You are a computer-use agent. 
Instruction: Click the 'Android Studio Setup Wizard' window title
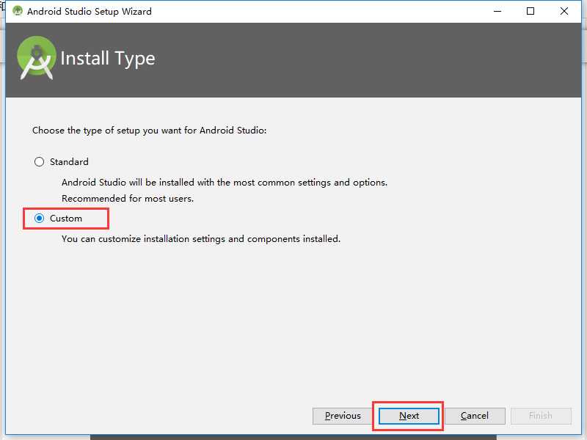pyautogui.click(x=90, y=11)
